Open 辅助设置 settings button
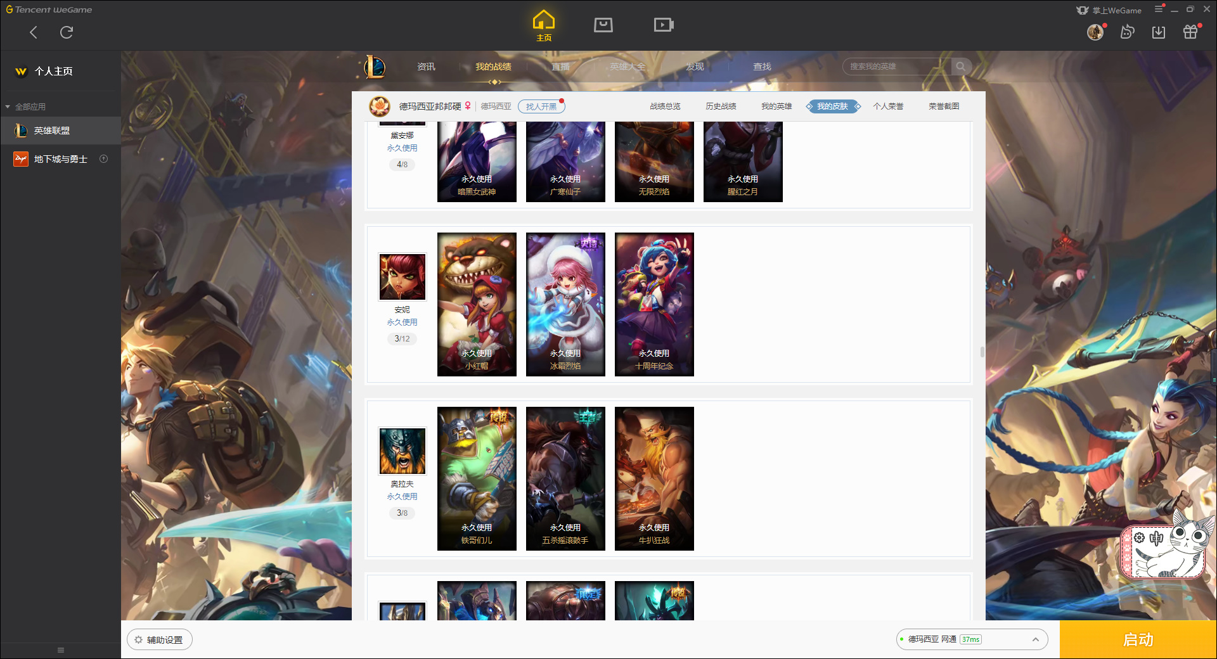Screen dimensions: 1217x659 point(160,640)
